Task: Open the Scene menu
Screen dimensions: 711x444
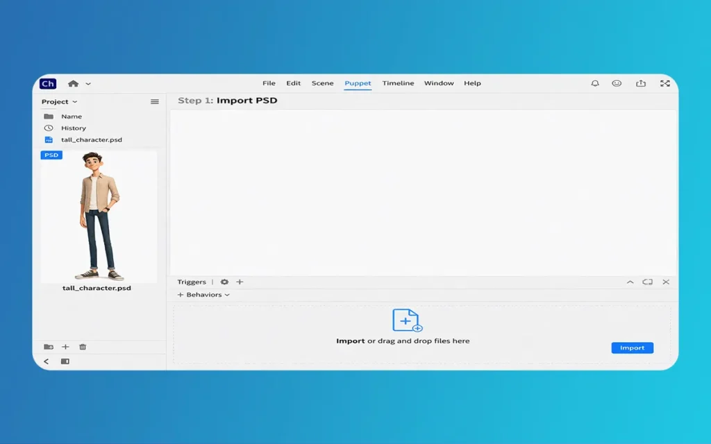Action: pyautogui.click(x=322, y=83)
